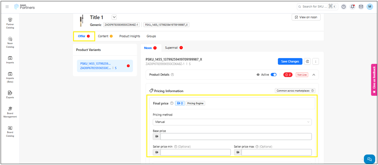Open Brand Management page
This screenshot has height=165, width=378.
10,112
